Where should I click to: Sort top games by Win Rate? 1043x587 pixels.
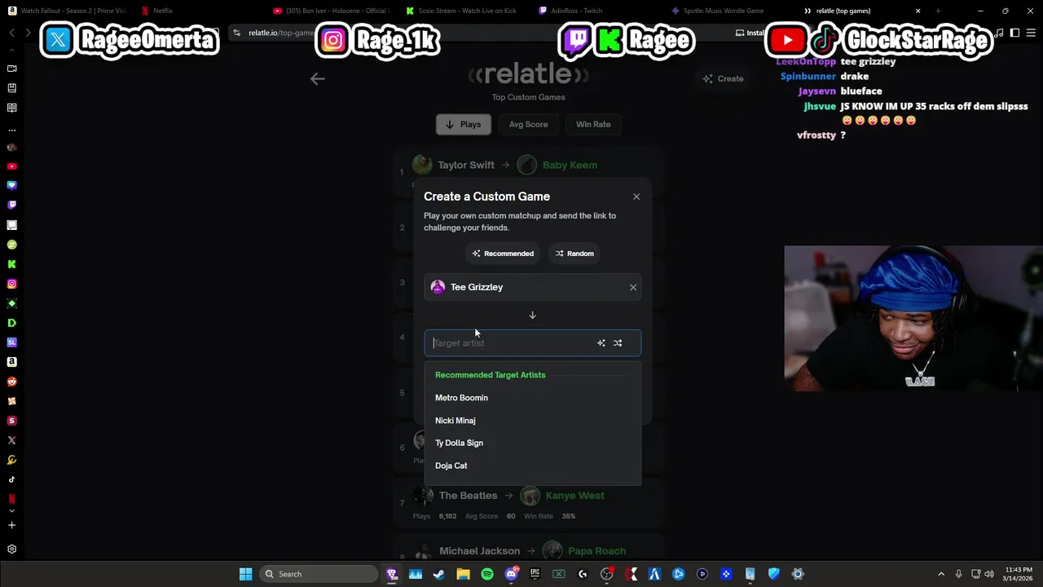593,125
